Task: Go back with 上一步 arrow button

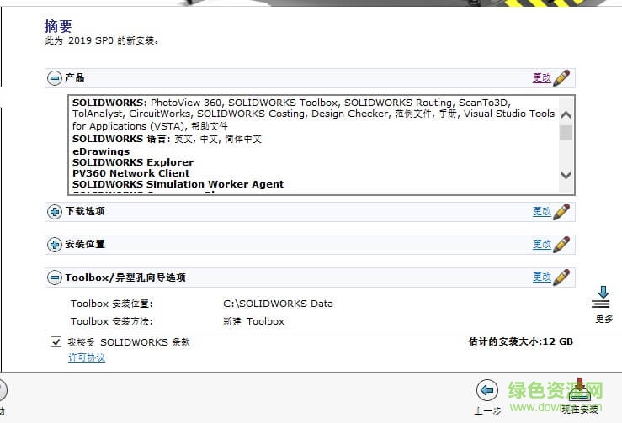Action: (x=487, y=390)
